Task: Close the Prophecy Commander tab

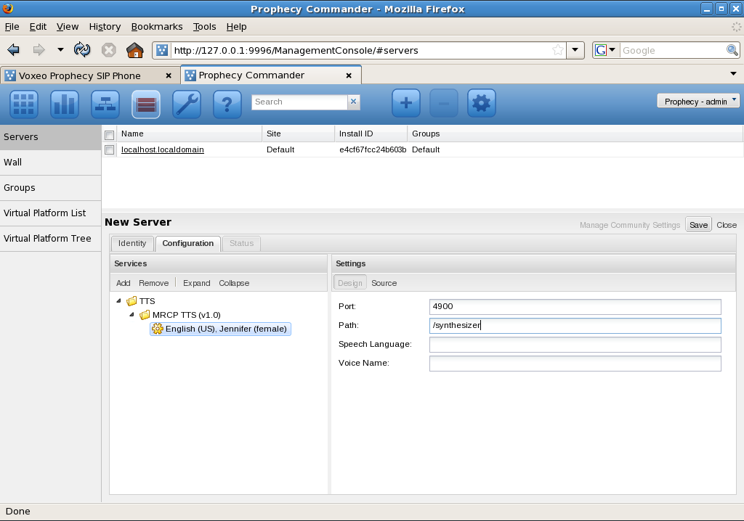Action: [x=349, y=75]
